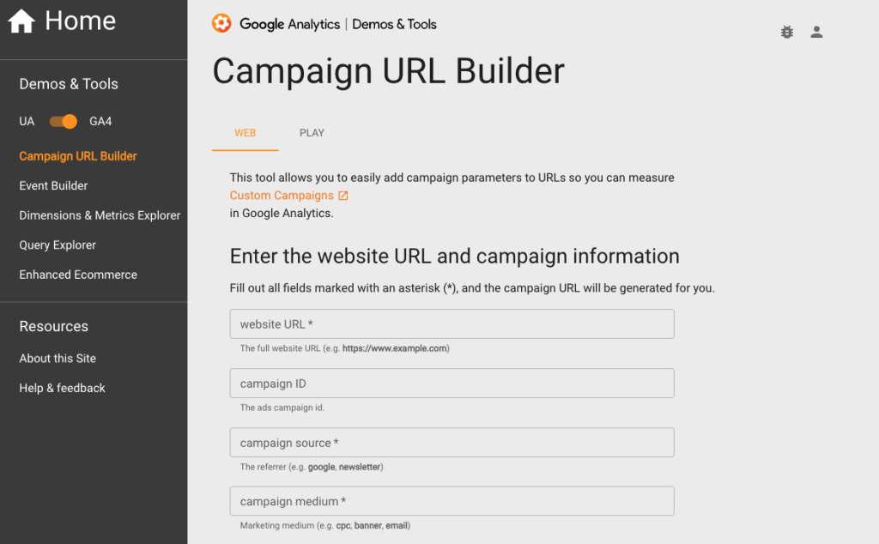Image resolution: width=879 pixels, height=544 pixels.
Task: Focus the website URL field
Action: tap(452, 324)
